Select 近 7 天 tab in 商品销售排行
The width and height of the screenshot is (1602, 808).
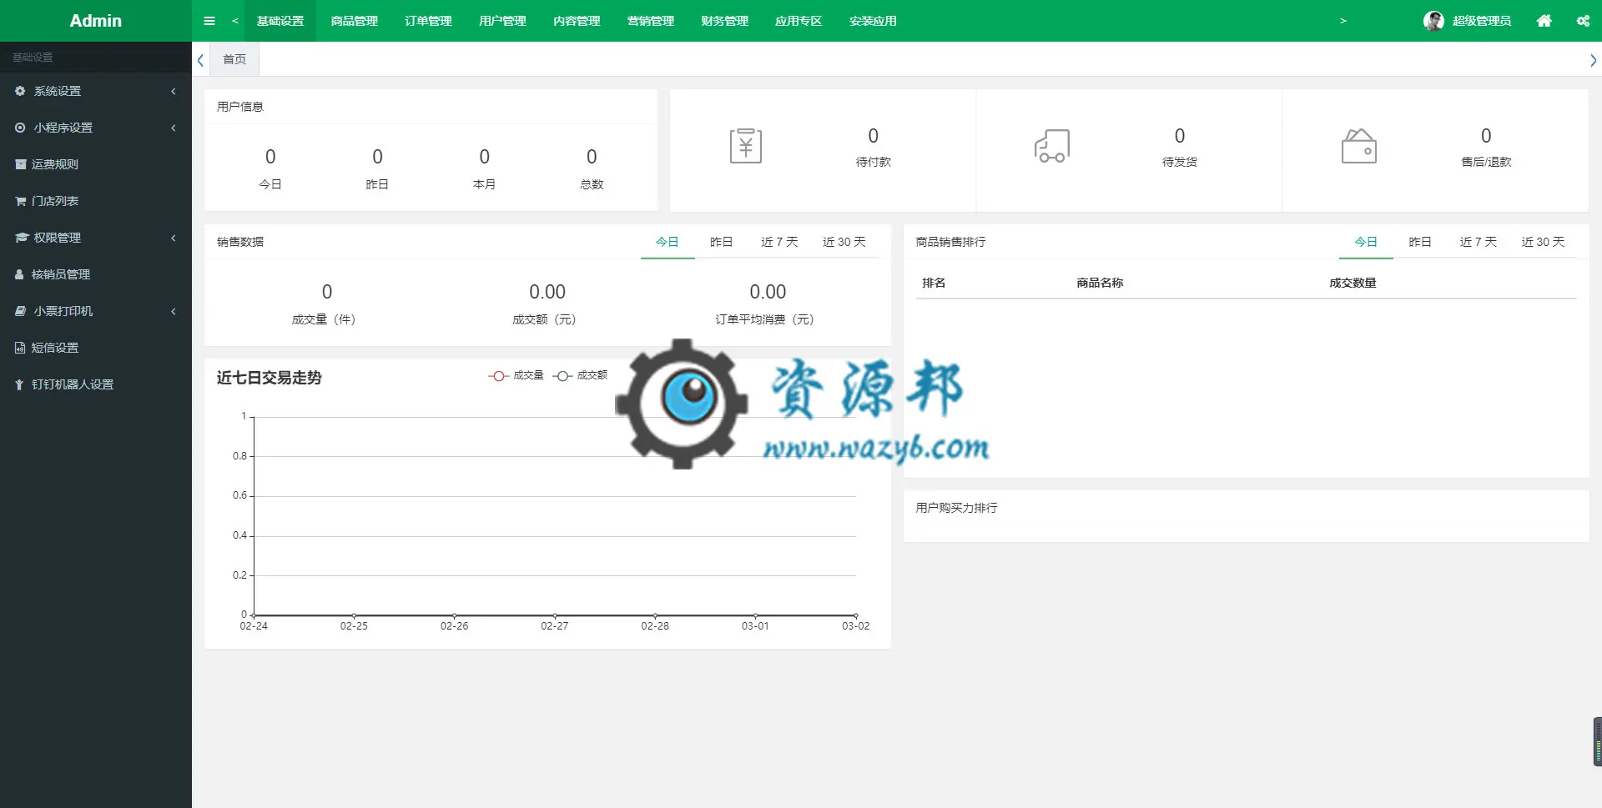(1478, 242)
